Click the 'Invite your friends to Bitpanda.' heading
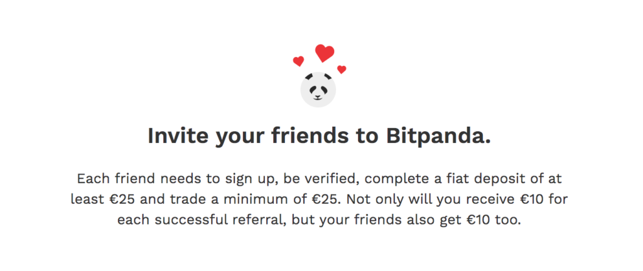The width and height of the screenshot is (643, 271). pyautogui.click(x=319, y=135)
